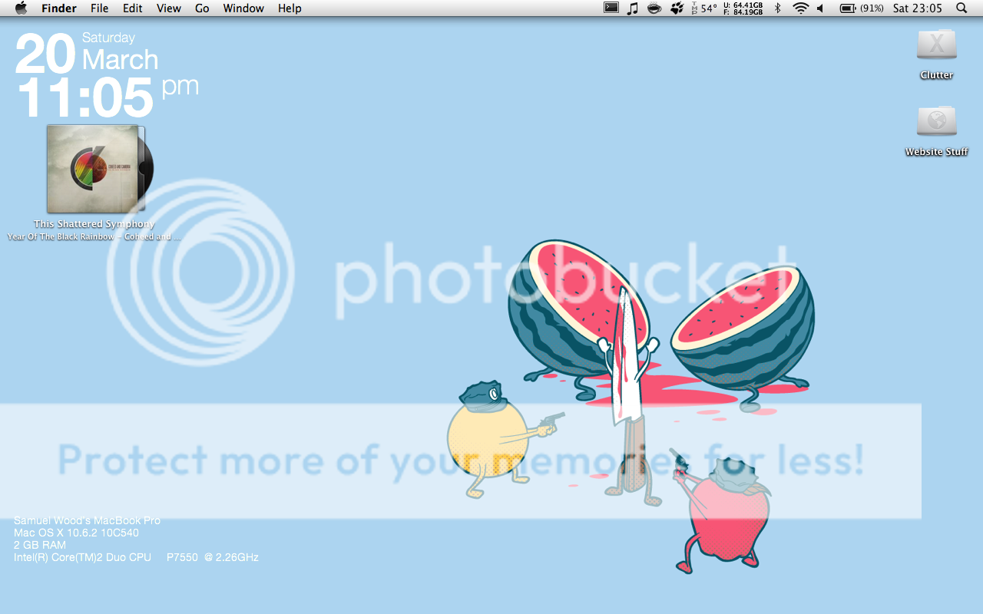Open the File menu
The width and height of the screenshot is (983, 614).
[x=99, y=8]
